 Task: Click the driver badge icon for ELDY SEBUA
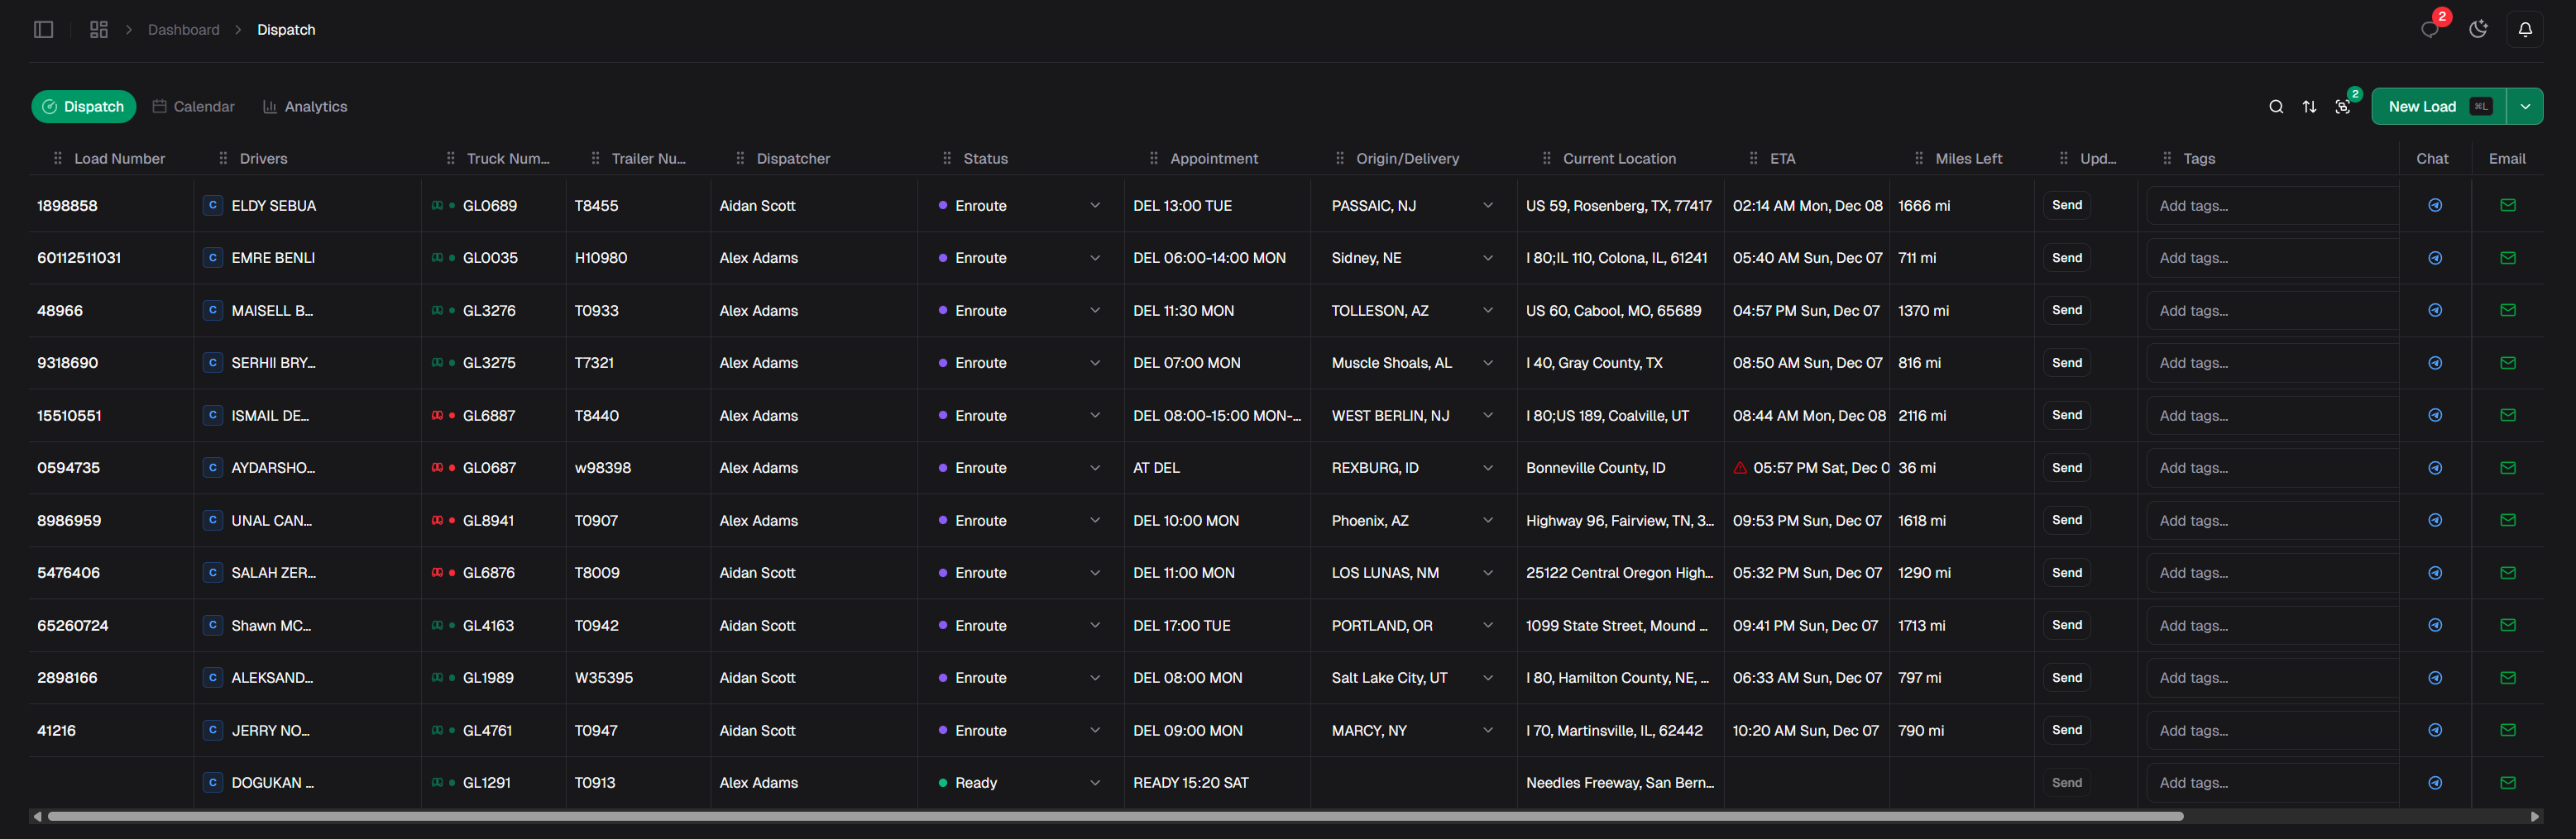(x=212, y=205)
